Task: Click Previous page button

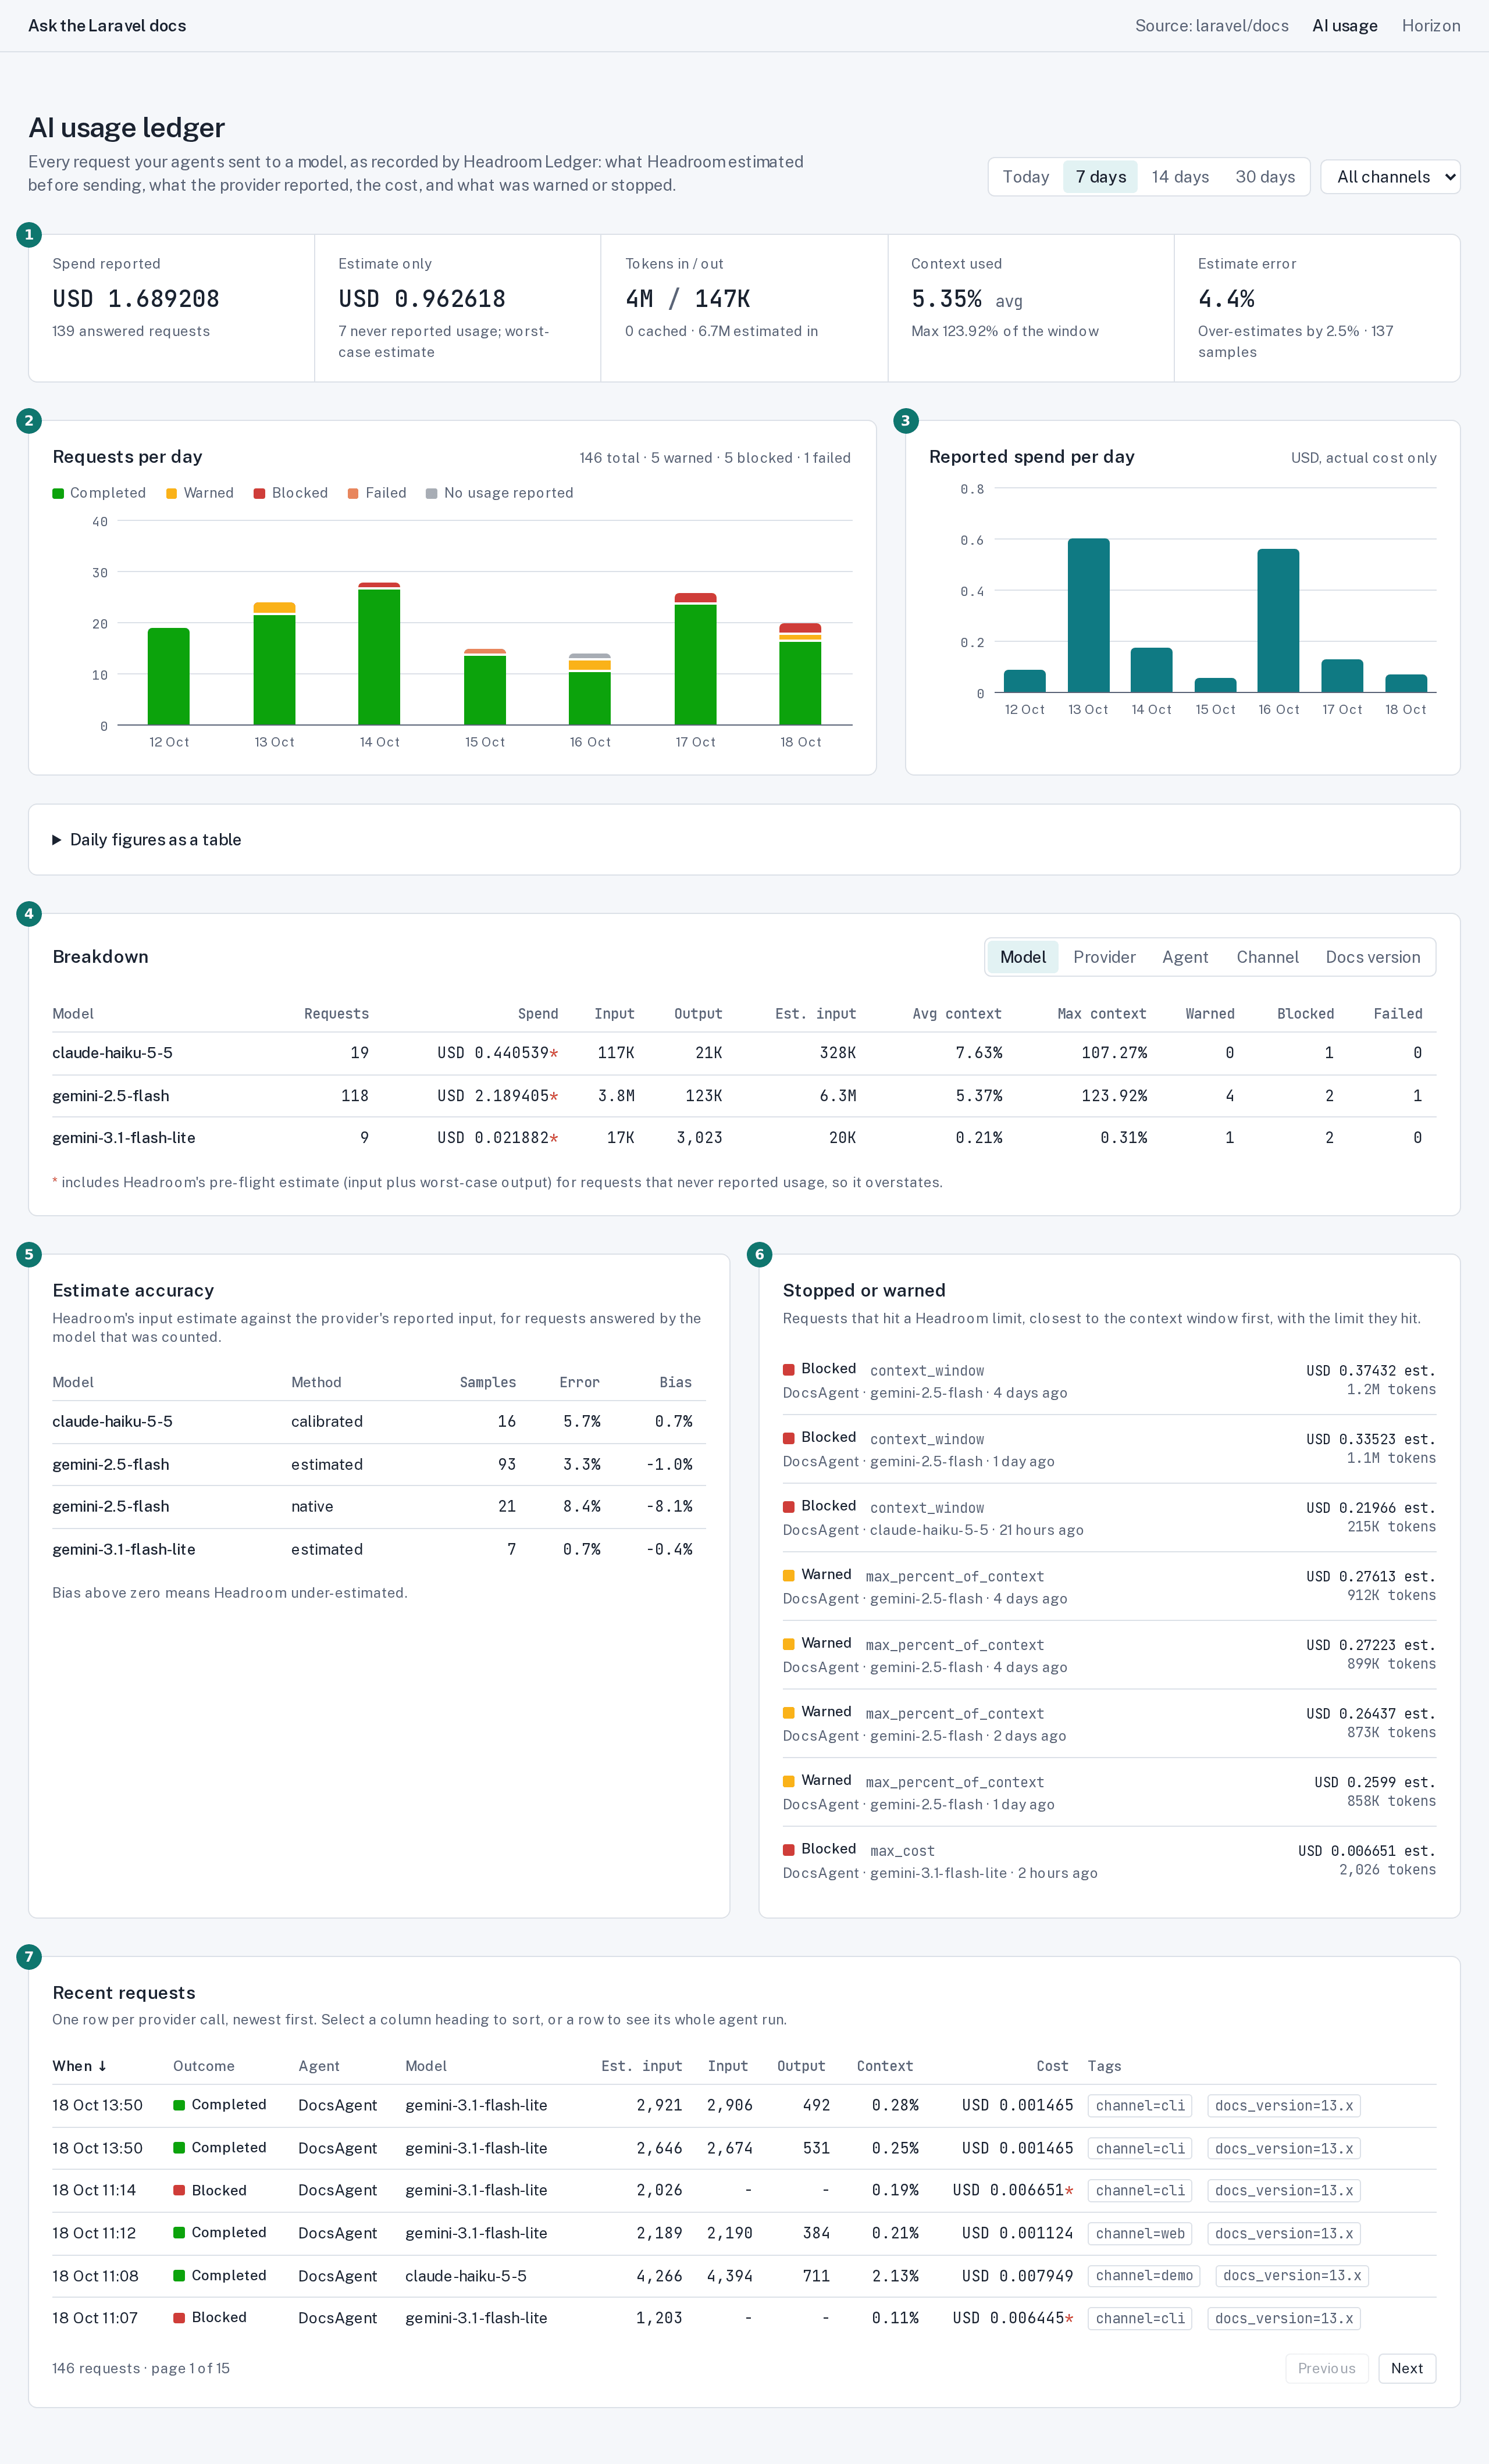Action: (x=1326, y=2368)
